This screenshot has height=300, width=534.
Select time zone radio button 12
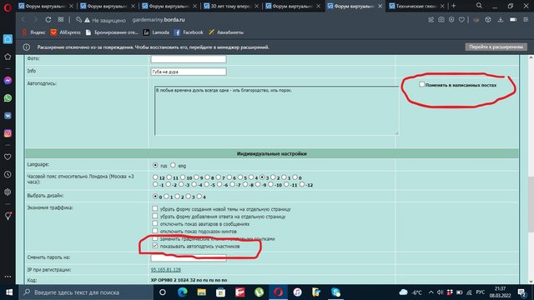pyautogui.click(x=155, y=177)
